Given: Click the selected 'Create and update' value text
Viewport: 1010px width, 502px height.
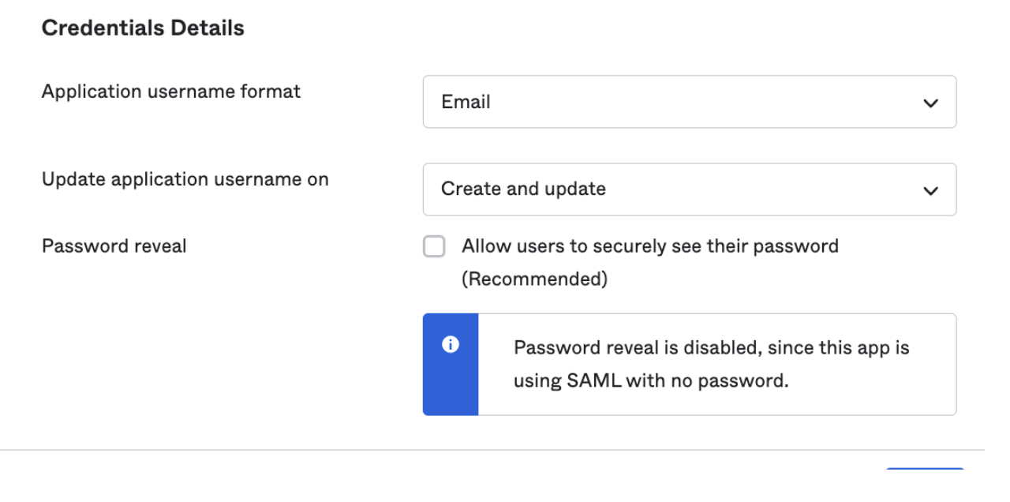Looking at the screenshot, I should tap(523, 189).
